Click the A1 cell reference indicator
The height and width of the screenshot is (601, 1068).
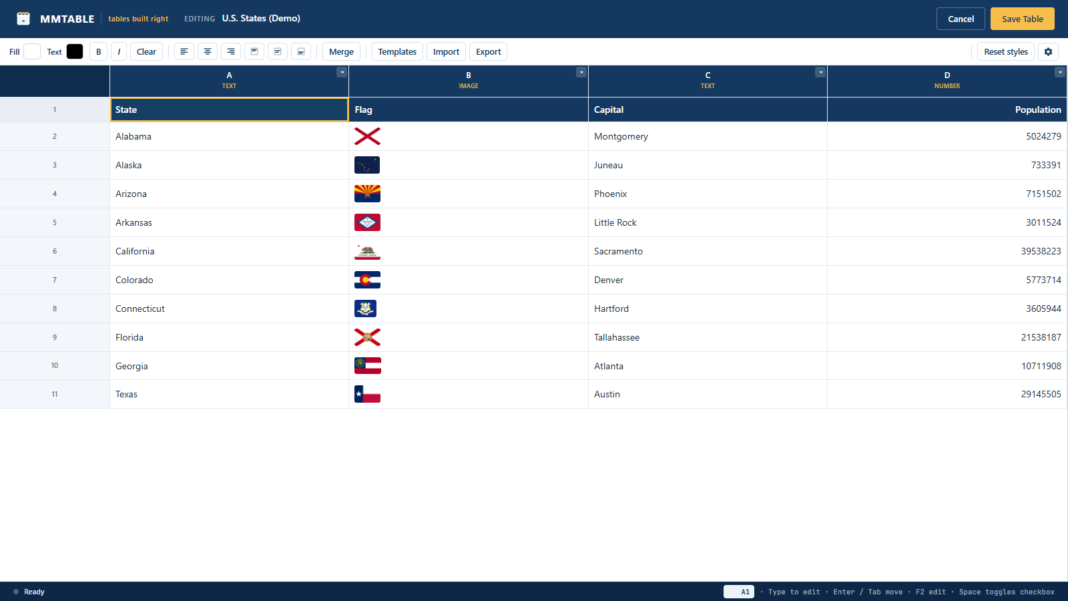[739, 592]
